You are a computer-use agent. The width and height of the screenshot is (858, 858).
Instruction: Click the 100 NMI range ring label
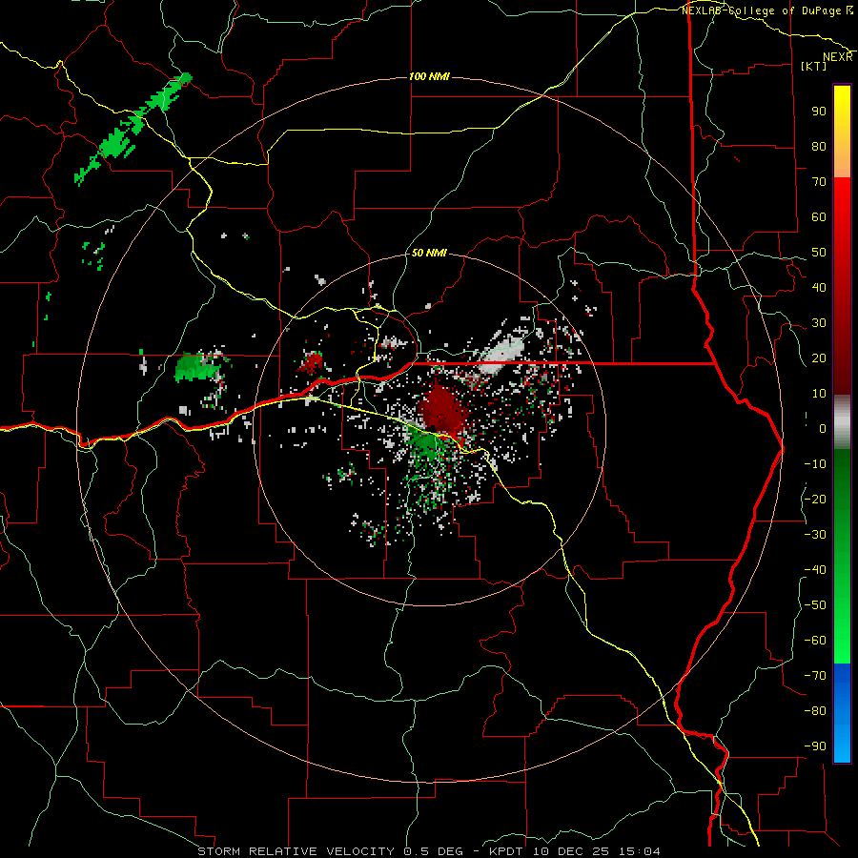tap(429, 76)
